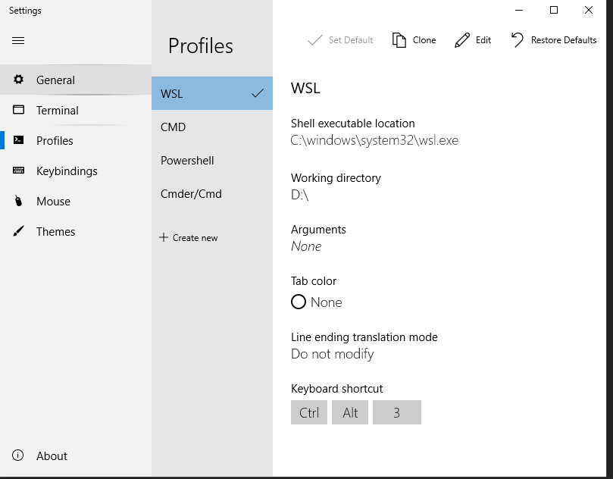Click the General gear icon
Viewport: 613px width, 479px height.
pos(19,80)
